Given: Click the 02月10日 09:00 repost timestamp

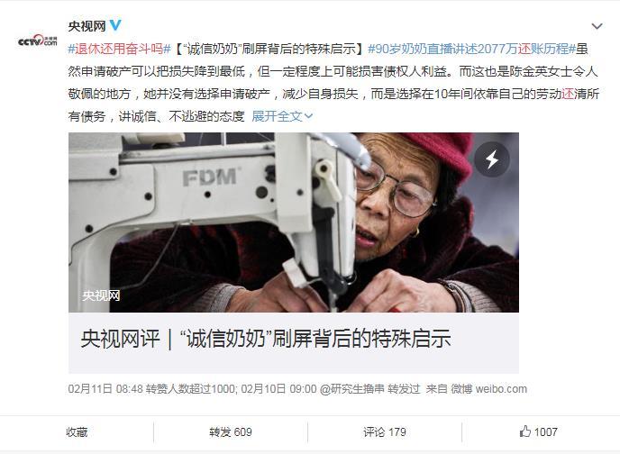Looking at the screenshot, I should [x=278, y=389].
